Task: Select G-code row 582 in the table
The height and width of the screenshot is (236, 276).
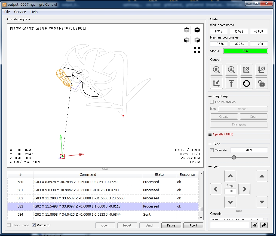Action: point(103,198)
